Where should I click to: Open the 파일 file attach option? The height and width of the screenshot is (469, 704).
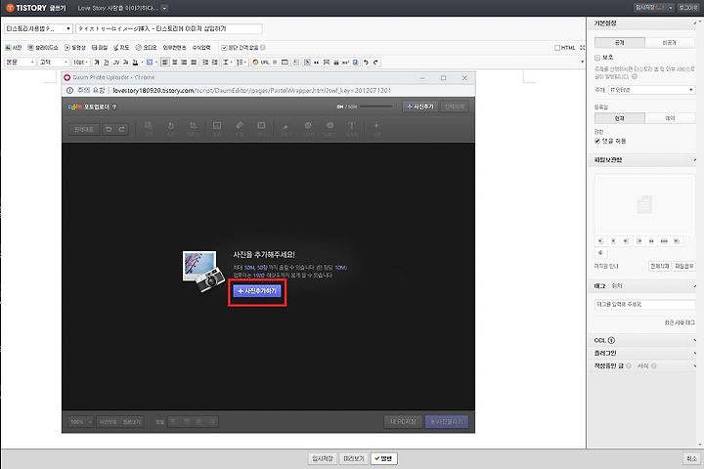100,48
